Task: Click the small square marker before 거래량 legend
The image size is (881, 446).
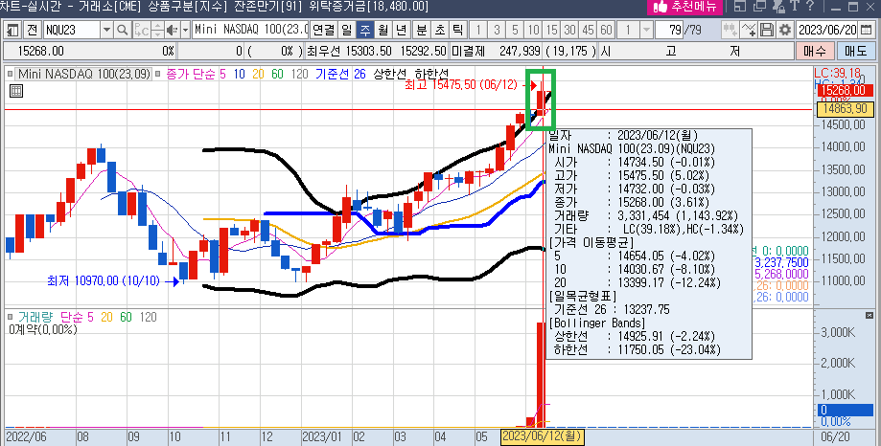Action: coord(11,317)
